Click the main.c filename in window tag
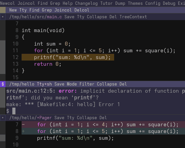This screenshot has height=148, width=185. 54,17
